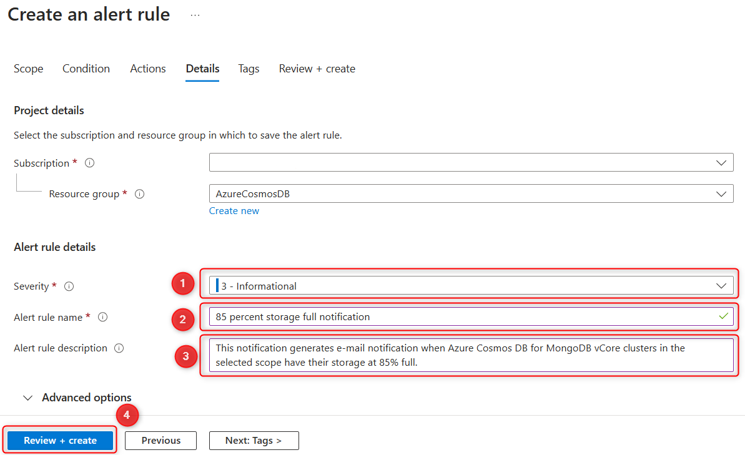Click the Alert rule name info icon

[x=102, y=317]
